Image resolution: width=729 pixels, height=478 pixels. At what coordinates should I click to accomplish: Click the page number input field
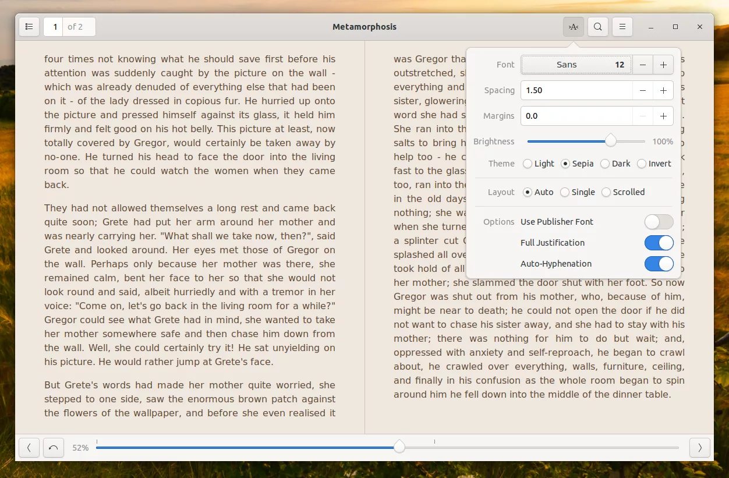click(x=55, y=27)
